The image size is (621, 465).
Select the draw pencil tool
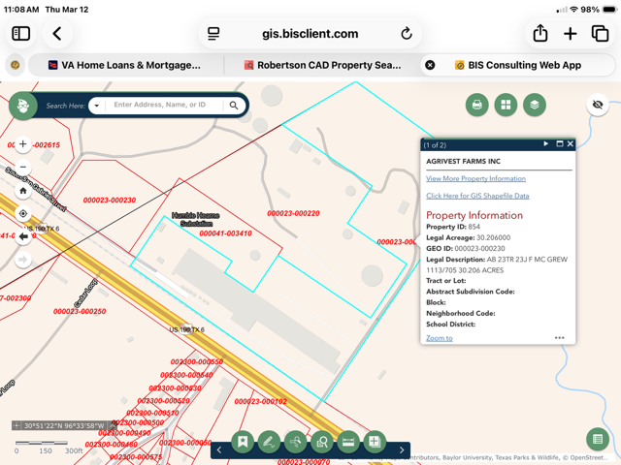click(269, 442)
